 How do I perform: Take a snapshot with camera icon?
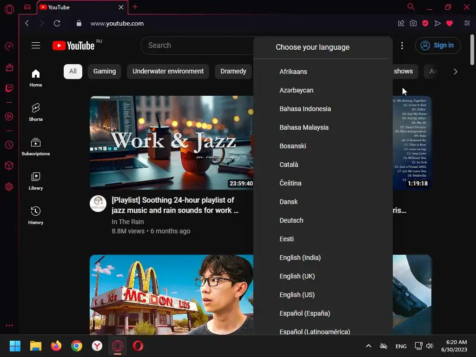tap(413, 23)
